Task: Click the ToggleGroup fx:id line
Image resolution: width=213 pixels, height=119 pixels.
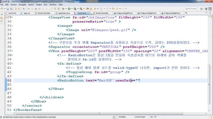Action: click(x=98, y=72)
